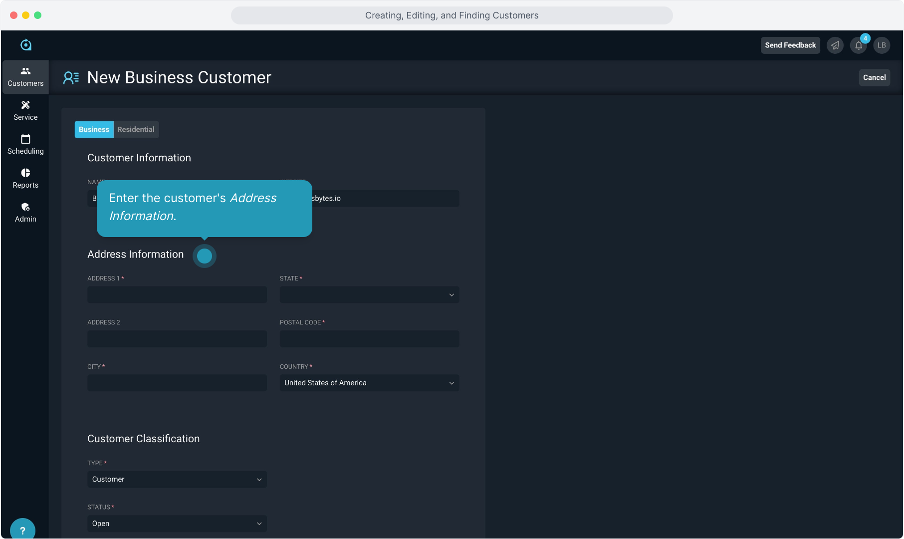Image resolution: width=904 pixels, height=539 pixels.
Task: Open the Admin settings section
Action: [25, 213]
